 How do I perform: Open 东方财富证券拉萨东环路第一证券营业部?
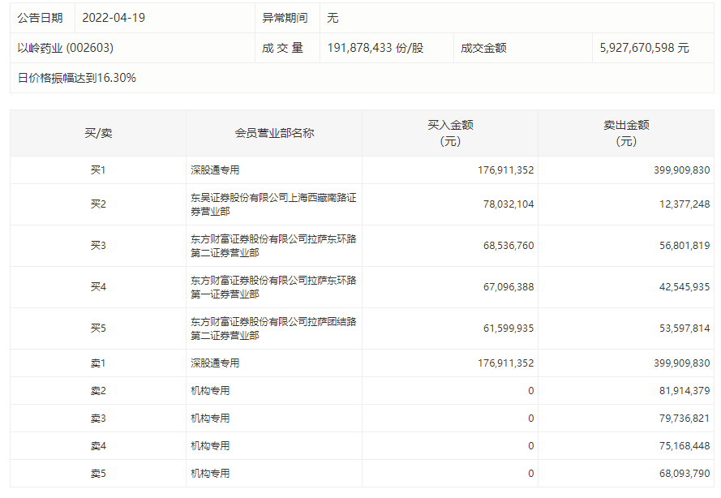[x=273, y=287]
